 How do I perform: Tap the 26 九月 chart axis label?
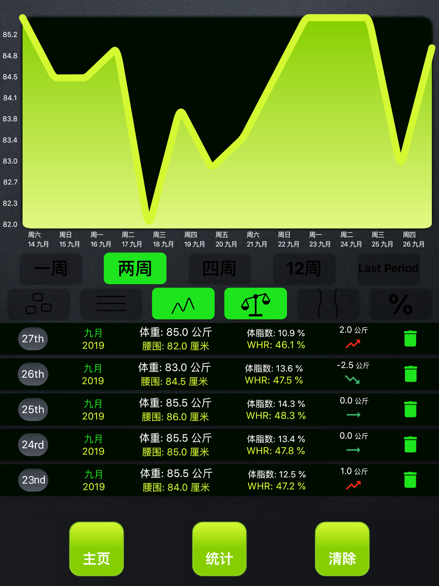click(x=414, y=244)
